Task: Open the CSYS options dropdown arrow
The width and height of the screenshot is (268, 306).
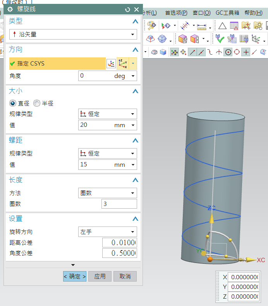Action: pyautogui.click(x=133, y=64)
